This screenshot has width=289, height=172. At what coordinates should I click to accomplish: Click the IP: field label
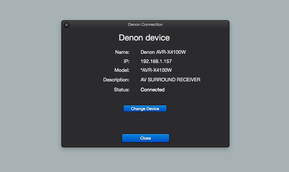pyautogui.click(x=127, y=61)
